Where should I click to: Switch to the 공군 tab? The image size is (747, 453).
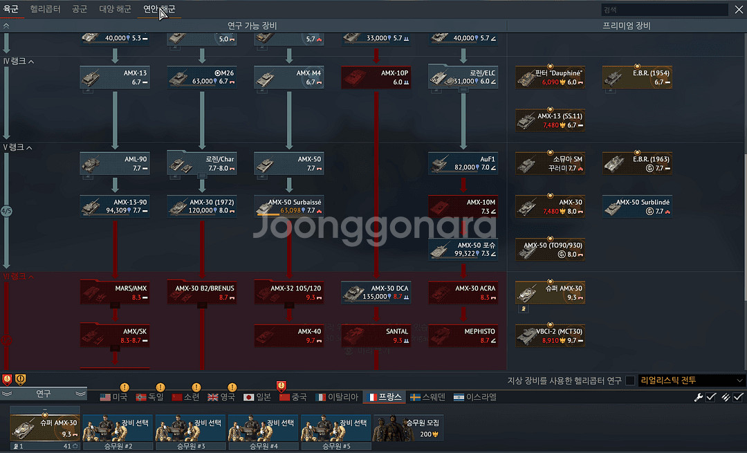coord(80,9)
